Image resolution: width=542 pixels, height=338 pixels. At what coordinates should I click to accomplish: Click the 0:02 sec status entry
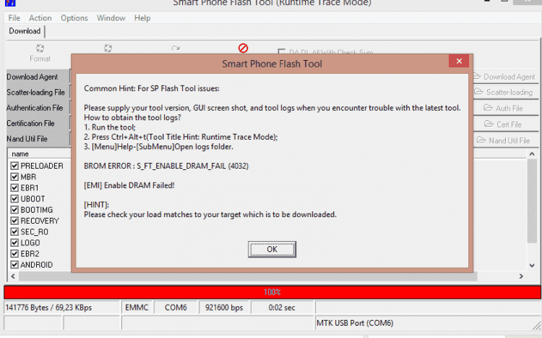coord(282,308)
